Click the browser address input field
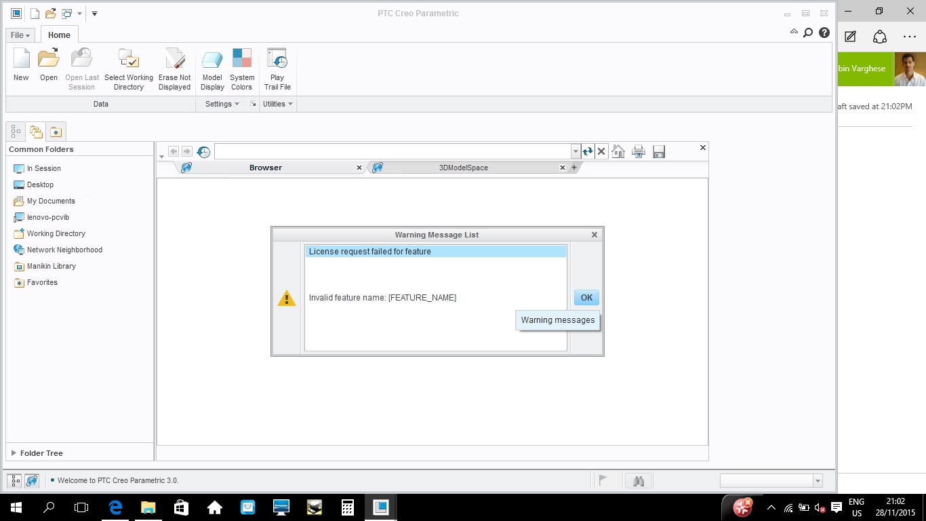This screenshot has height=521, width=926. [393, 151]
